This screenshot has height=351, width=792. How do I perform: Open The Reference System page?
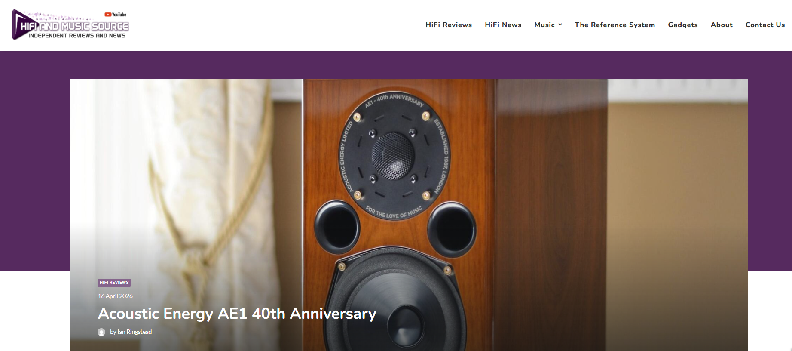point(615,25)
